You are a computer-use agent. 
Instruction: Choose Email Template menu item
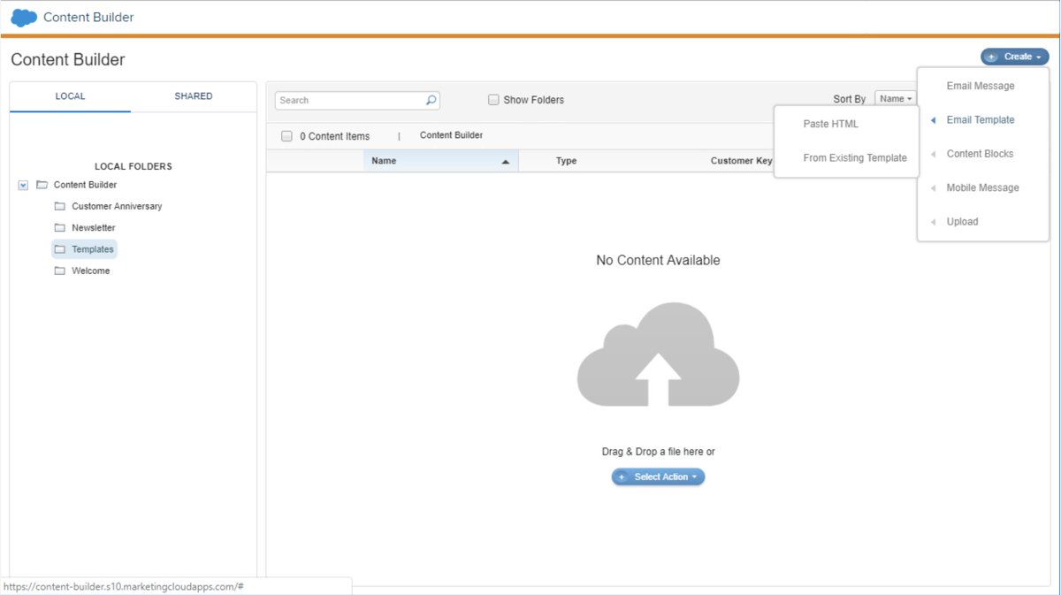pos(982,120)
